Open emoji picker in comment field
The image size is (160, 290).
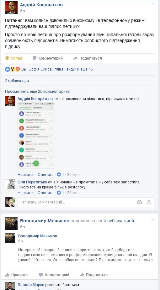click(x=149, y=202)
